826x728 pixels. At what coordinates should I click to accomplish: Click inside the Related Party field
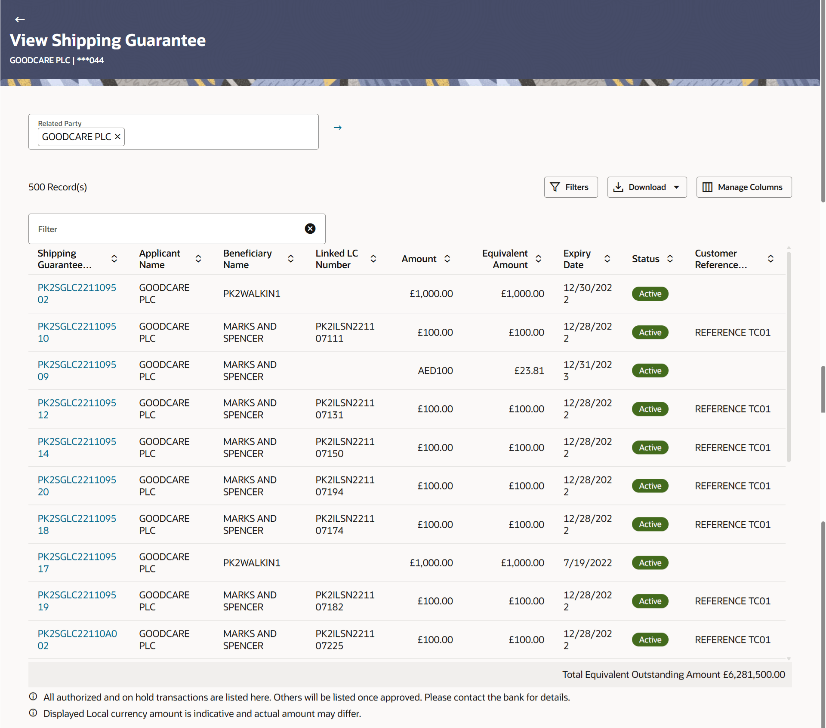[x=219, y=137]
